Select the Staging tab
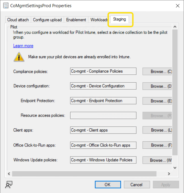The height and width of the screenshot is (193, 184). pyautogui.click(x=120, y=19)
